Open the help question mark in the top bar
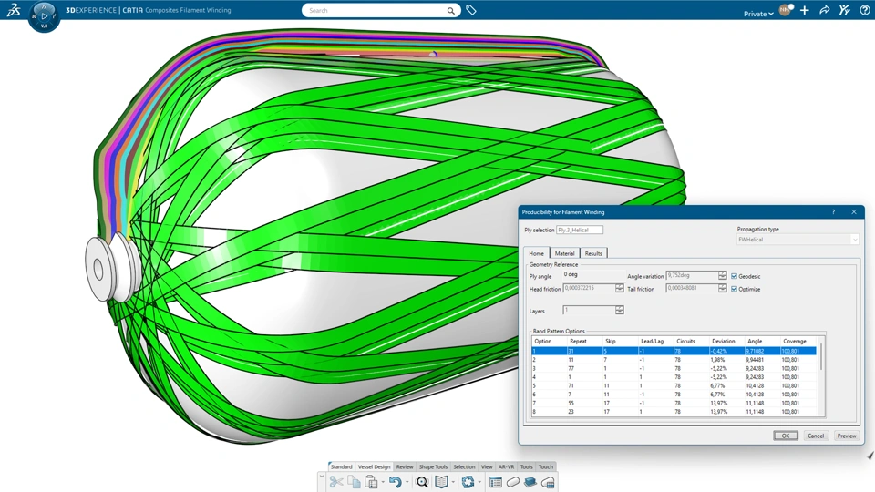The width and height of the screenshot is (875, 492). point(864,10)
